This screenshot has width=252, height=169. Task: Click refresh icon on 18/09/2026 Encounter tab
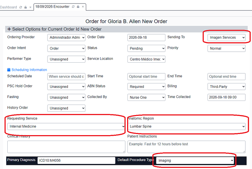pyautogui.click(x=73, y=7)
